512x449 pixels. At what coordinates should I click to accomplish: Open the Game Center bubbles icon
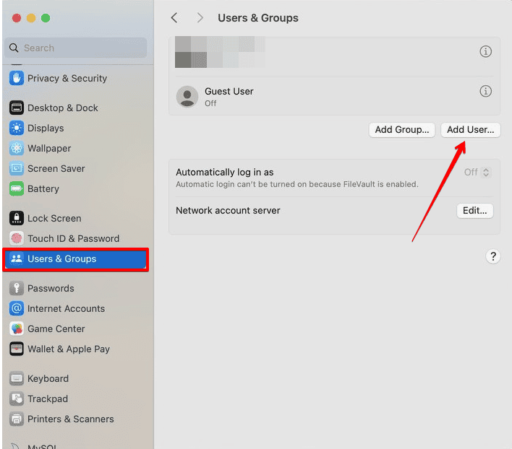coord(17,328)
